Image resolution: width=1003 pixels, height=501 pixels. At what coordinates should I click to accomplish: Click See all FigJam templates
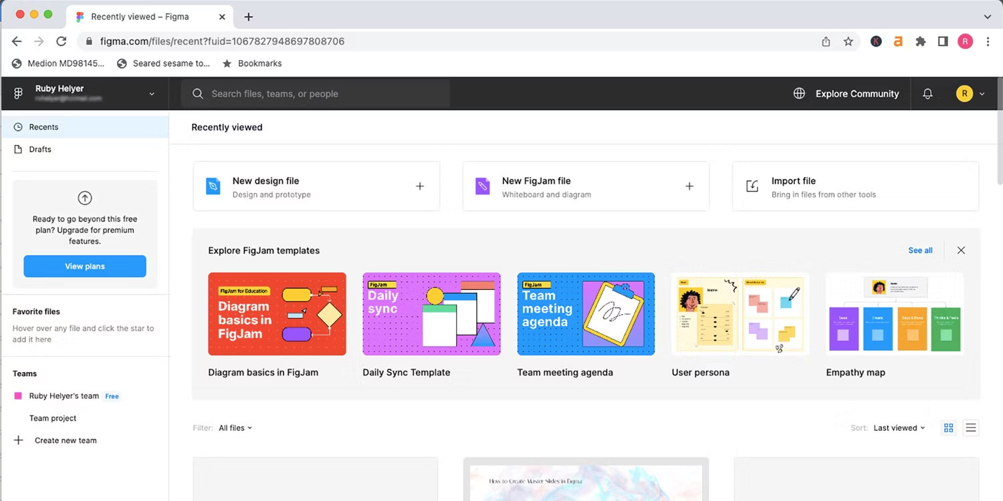point(920,251)
